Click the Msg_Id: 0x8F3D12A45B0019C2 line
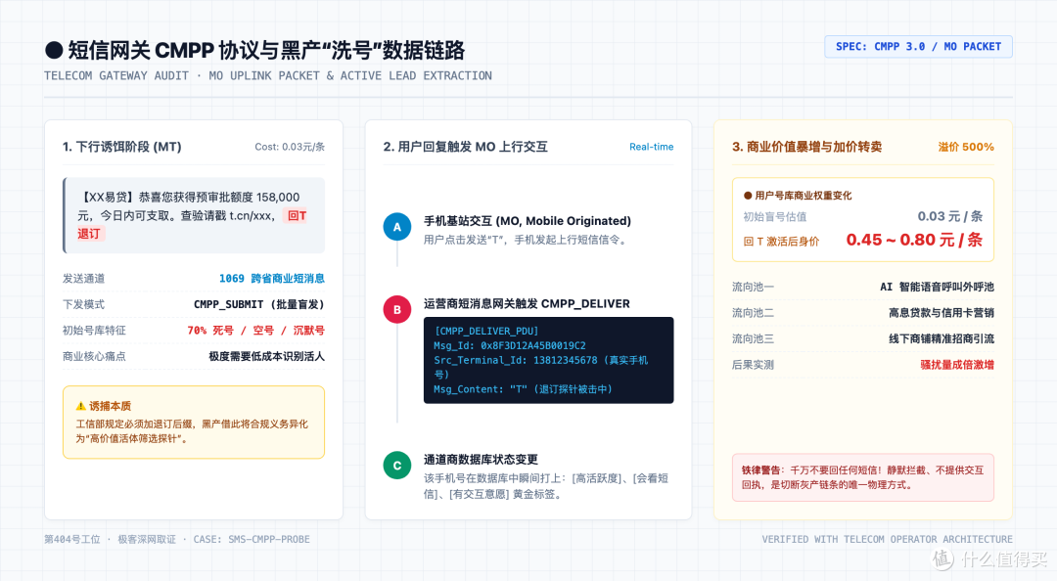Screen dimensions: 1057x581 point(510,345)
